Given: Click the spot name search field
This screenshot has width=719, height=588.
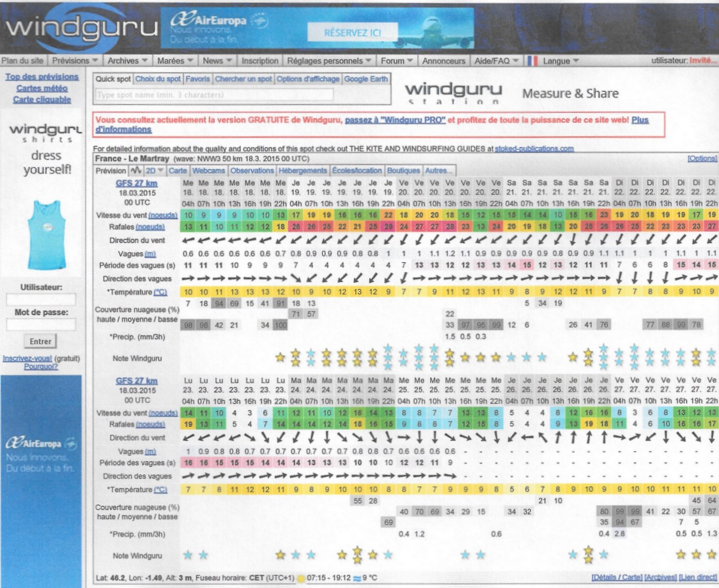Looking at the screenshot, I should pos(214,95).
